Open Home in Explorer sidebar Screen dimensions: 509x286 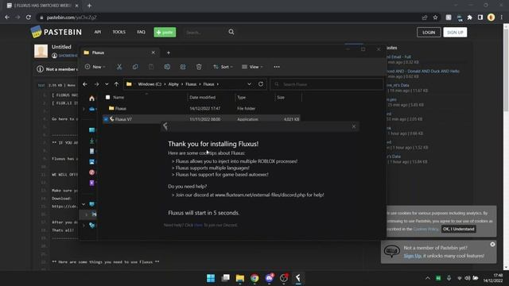[92, 99]
